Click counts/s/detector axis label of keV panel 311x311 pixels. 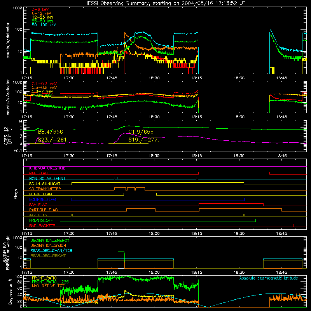8,40
